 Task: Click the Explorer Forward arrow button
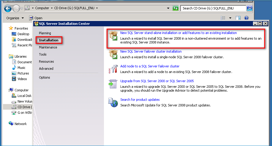pos(16,8)
